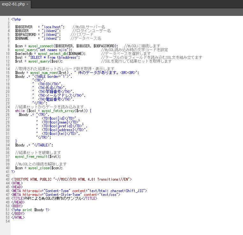The width and height of the screenshot is (243, 235).
Task: Click the closing </HTML> tag
Action: [x=18, y=218]
